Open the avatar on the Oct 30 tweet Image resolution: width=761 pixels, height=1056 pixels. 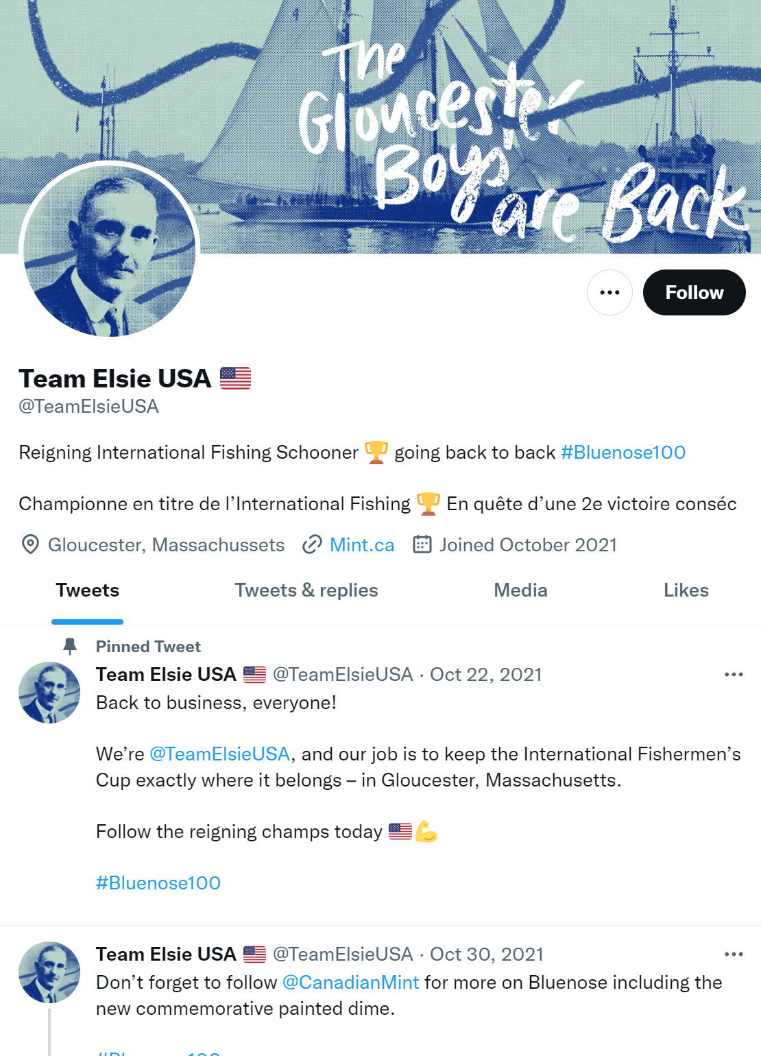(49, 972)
